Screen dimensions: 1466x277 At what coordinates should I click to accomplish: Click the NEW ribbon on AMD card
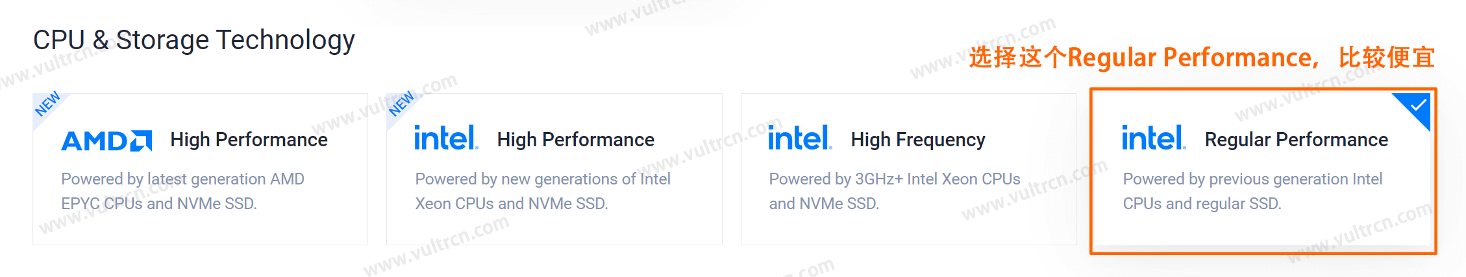(x=47, y=104)
